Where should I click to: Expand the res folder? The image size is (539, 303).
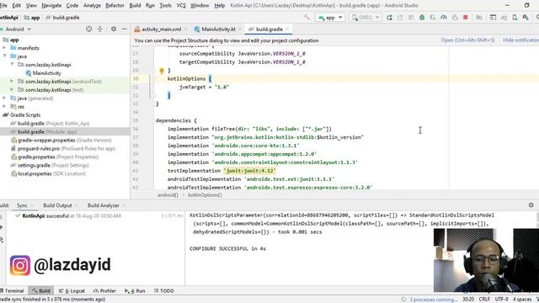4,107
